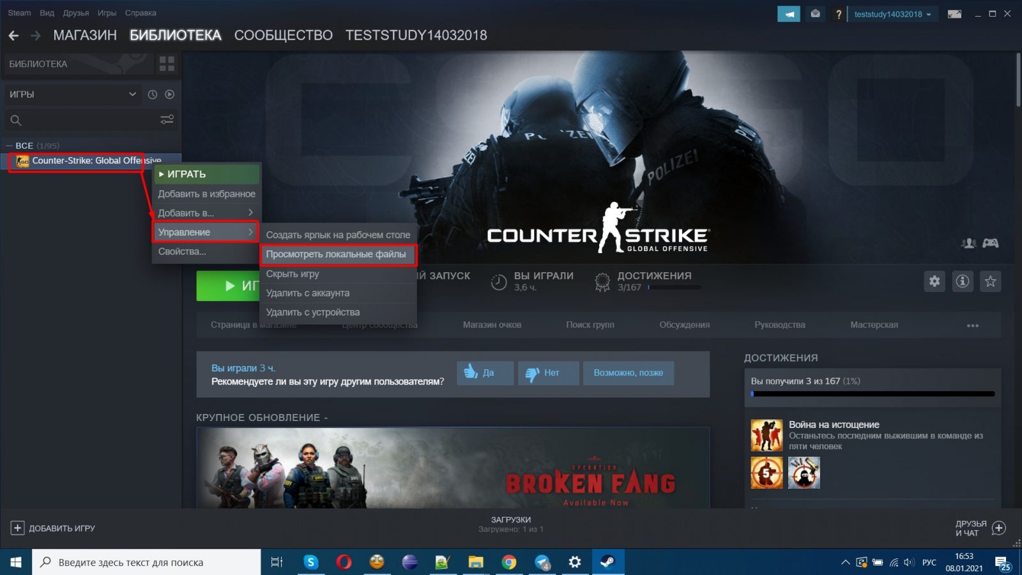1022x575 pixels.
Task: Go back with the left arrow
Action: click(x=13, y=36)
